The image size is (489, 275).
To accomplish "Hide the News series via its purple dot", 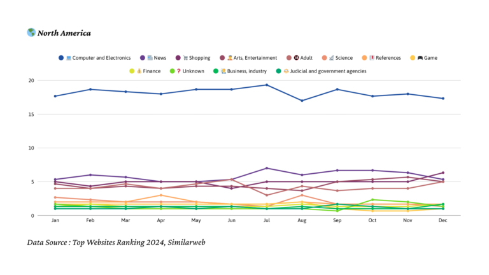I will click(143, 58).
